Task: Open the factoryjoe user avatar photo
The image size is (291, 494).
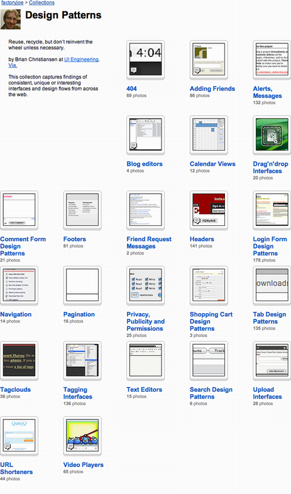Action: pos(11,19)
